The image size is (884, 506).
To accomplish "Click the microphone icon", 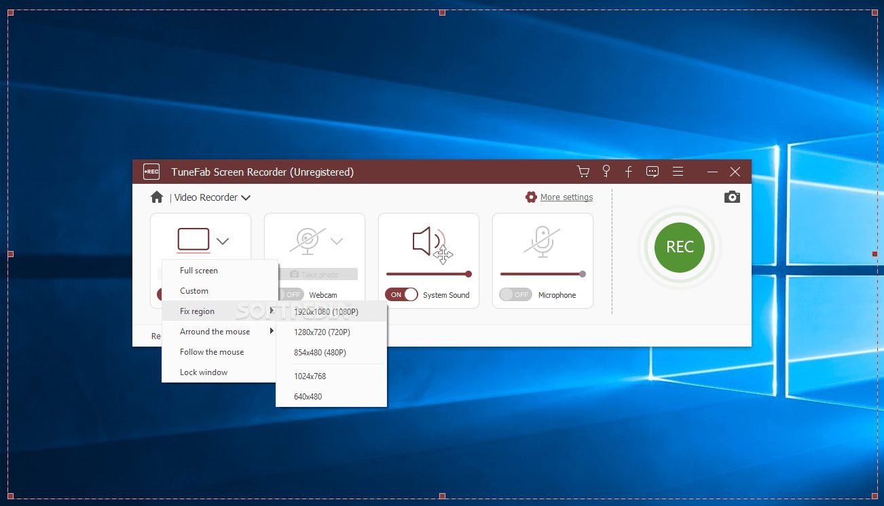I will [x=542, y=241].
